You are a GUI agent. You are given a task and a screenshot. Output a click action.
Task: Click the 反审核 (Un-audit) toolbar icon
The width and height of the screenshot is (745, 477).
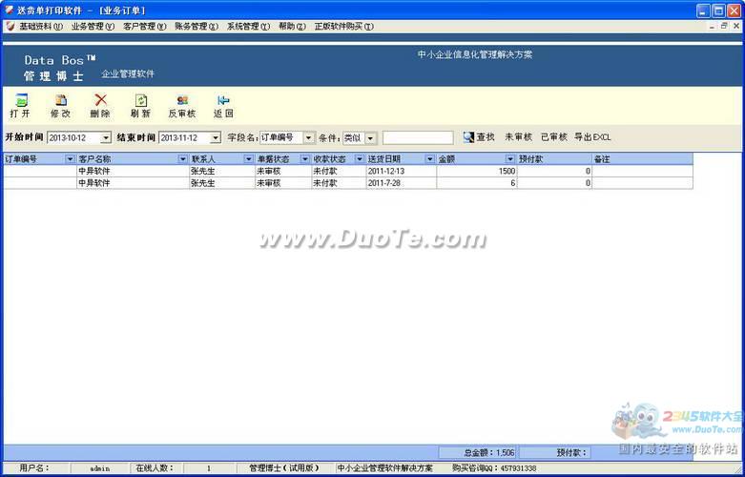tap(181, 100)
